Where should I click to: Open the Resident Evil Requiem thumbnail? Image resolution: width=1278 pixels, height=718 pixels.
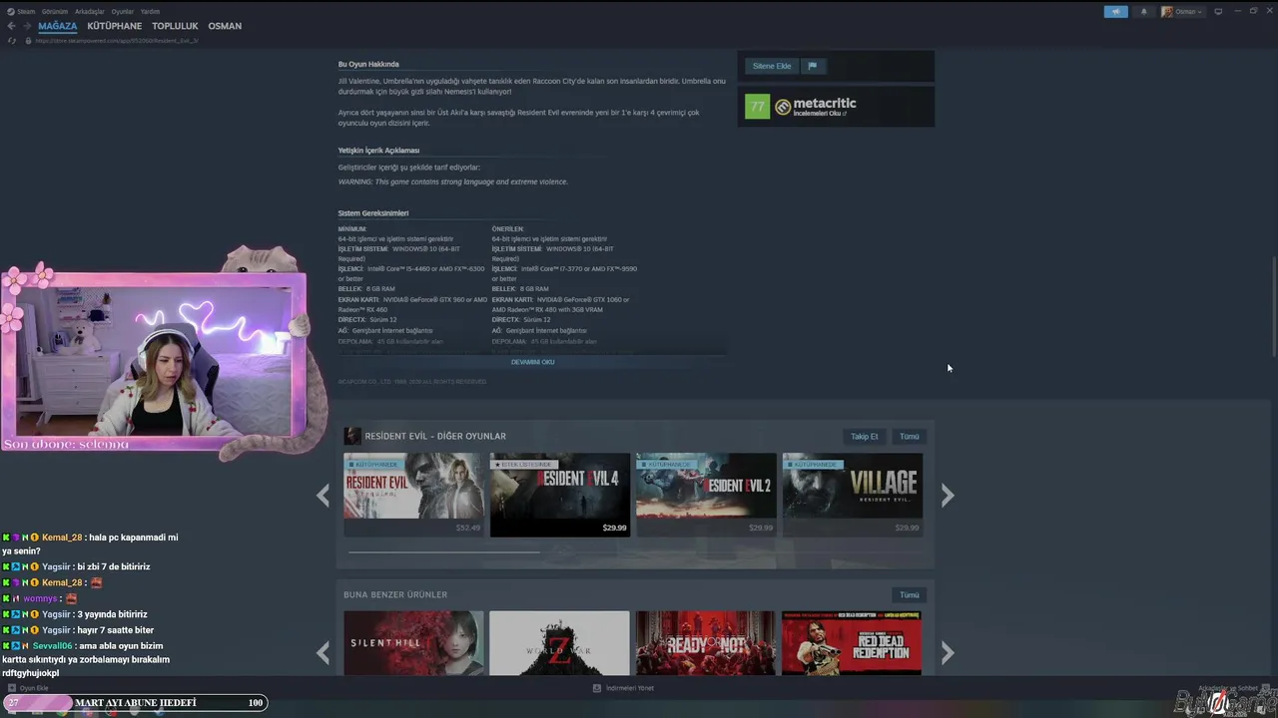[413, 486]
